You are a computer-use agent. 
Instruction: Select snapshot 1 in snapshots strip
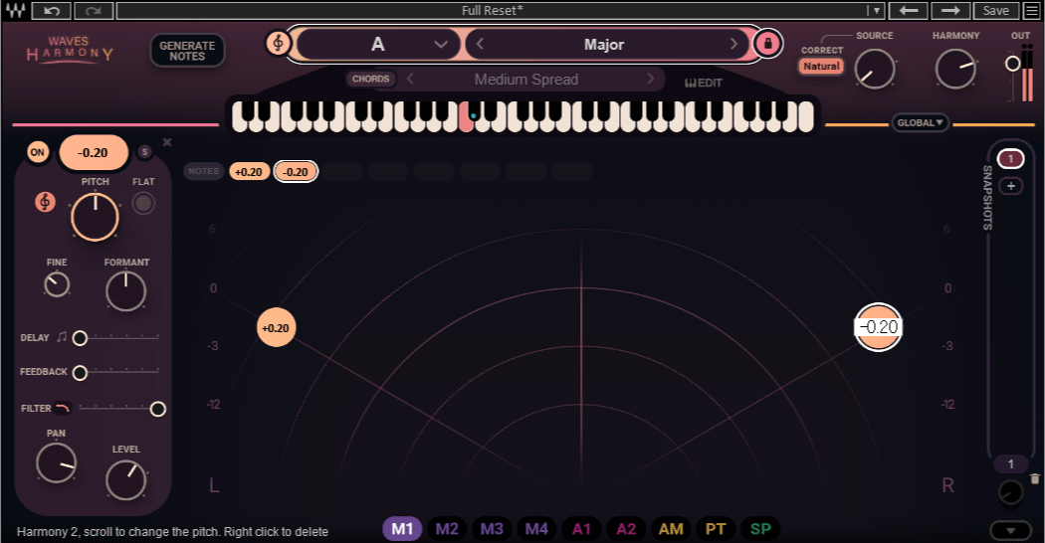coord(1010,158)
